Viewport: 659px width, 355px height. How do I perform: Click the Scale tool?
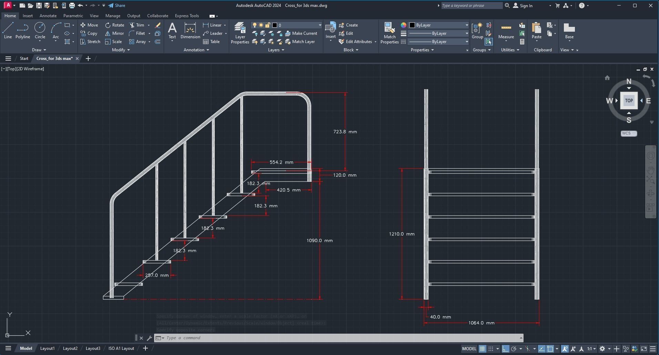[113, 42]
